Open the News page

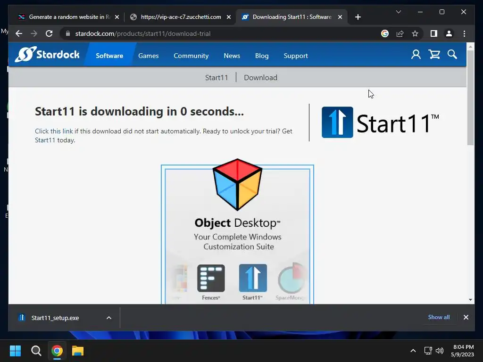click(x=232, y=56)
